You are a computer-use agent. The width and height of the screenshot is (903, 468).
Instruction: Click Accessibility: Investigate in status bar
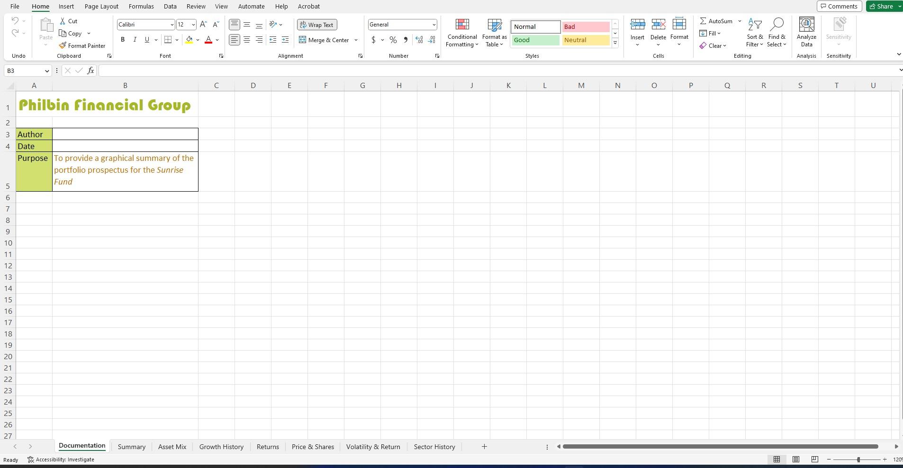[x=61, y=459]
